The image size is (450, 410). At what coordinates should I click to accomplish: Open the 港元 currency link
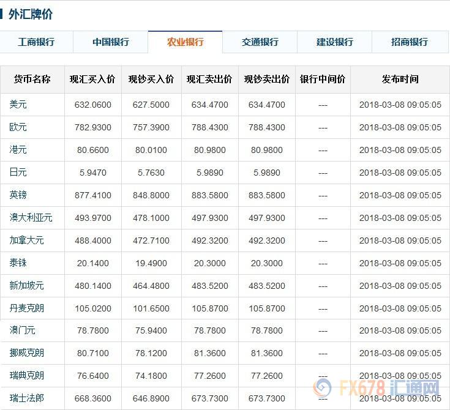point(18,150)
